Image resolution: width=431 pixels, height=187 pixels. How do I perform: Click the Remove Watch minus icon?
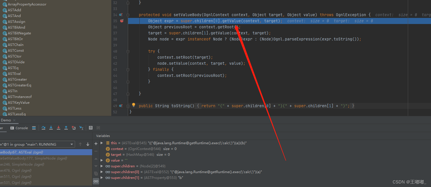click(x=96, y=151)
